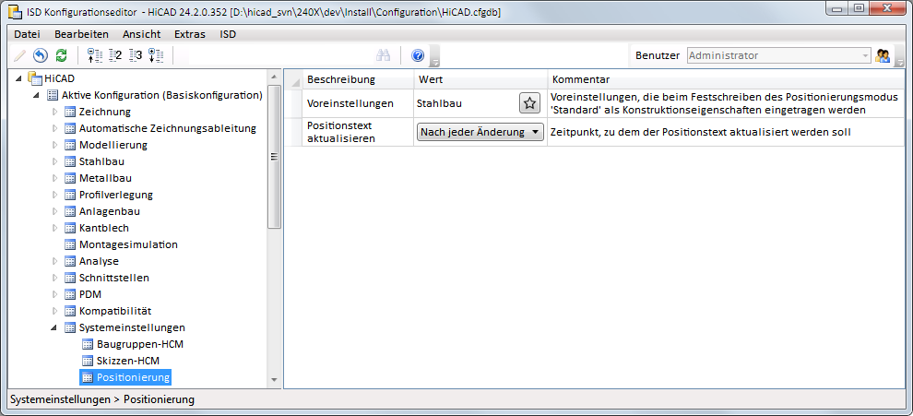This screenshot has width=913, height=416.
Task: Click the Wert column header
Action: tap(480, 79)
